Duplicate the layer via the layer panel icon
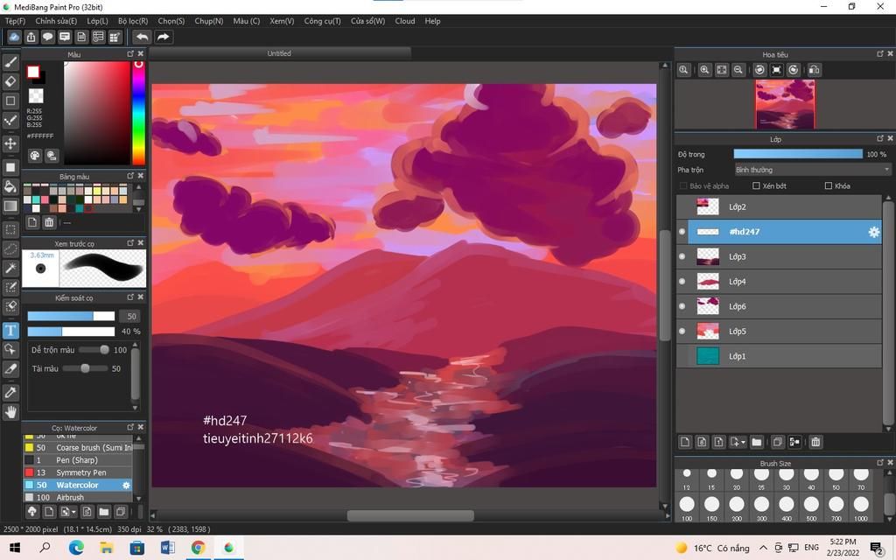896x560 pixels. coord(777,442)
